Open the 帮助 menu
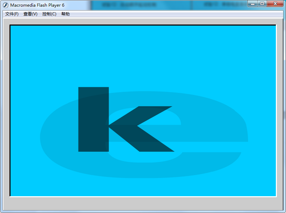Screen dimensions: 286x213 coord(66,14)
